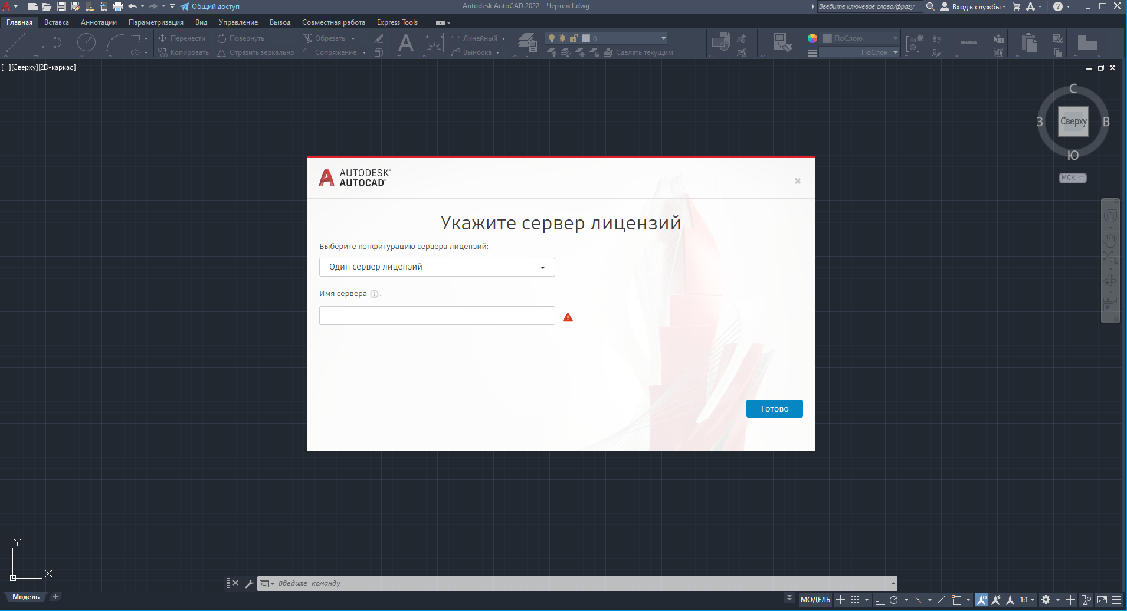Open the annotation scale 1:1 dropdown

coord(1028,600)
